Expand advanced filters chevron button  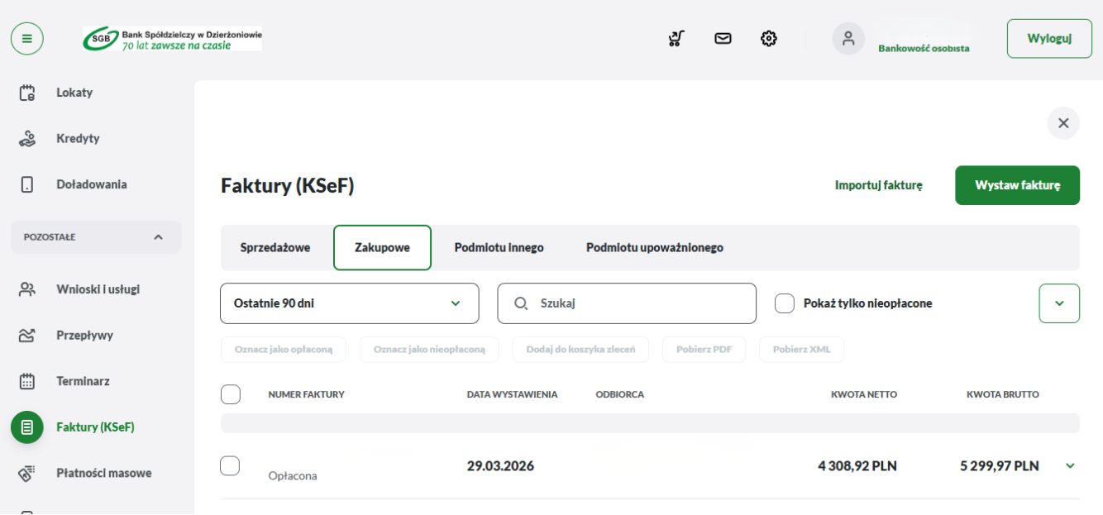point(1059,303)
